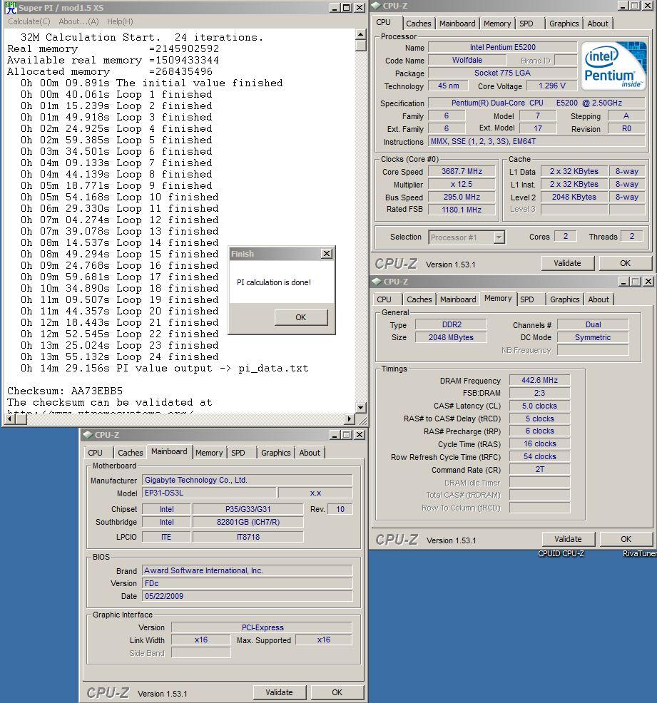Click Validate in the CPU-Z Mainboard window
The height and width of the screenshot is (703, 657).
tap(279, 692)
